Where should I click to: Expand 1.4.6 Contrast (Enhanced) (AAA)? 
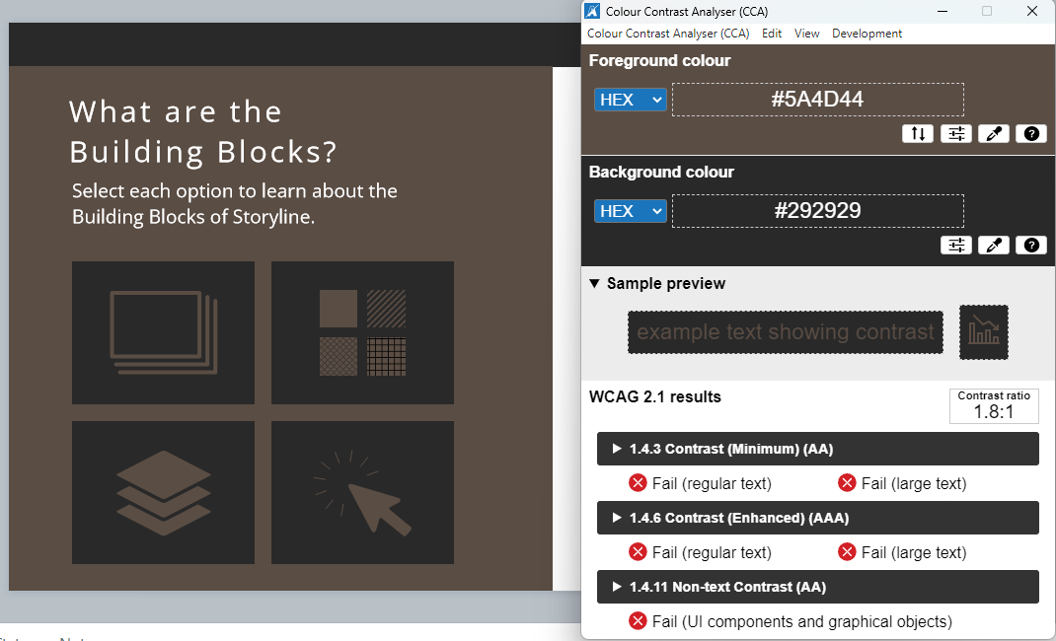pos(817,518)
